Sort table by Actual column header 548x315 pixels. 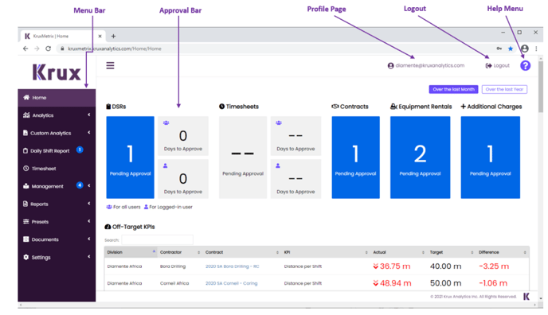pyautogui.click(x=398, y=252)
